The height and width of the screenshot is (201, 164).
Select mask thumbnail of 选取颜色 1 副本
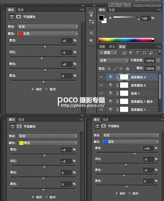(124, 101)
